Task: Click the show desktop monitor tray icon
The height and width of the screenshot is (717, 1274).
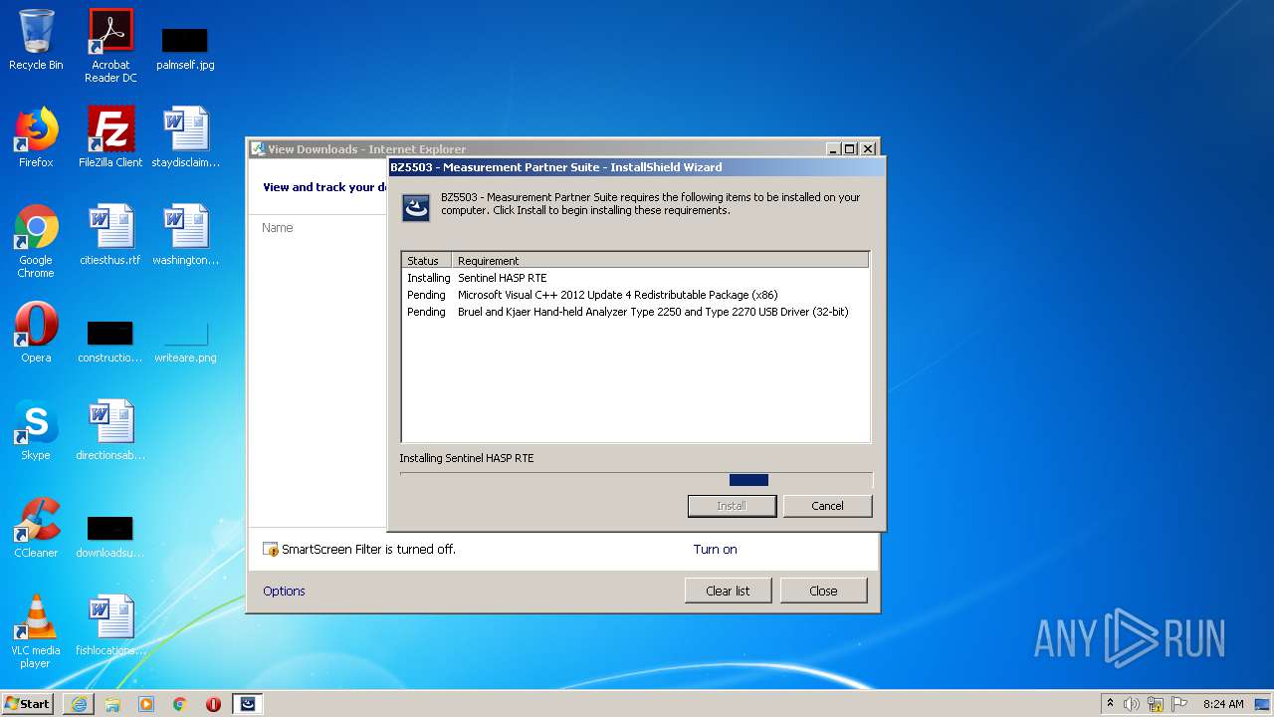Action: 1262,704
